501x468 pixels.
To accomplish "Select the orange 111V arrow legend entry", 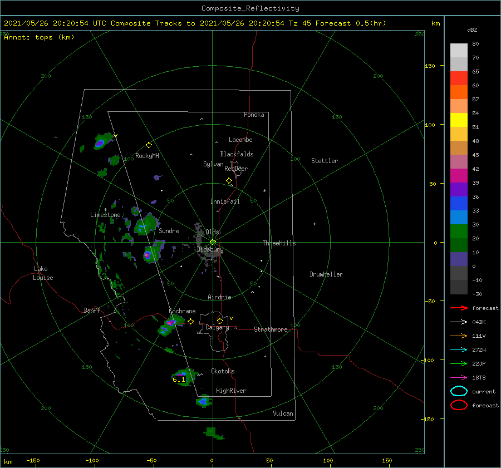I will [459, 336].
